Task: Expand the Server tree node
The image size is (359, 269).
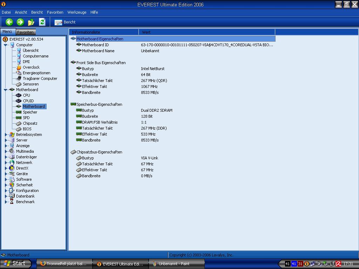Action: (6, 140)
